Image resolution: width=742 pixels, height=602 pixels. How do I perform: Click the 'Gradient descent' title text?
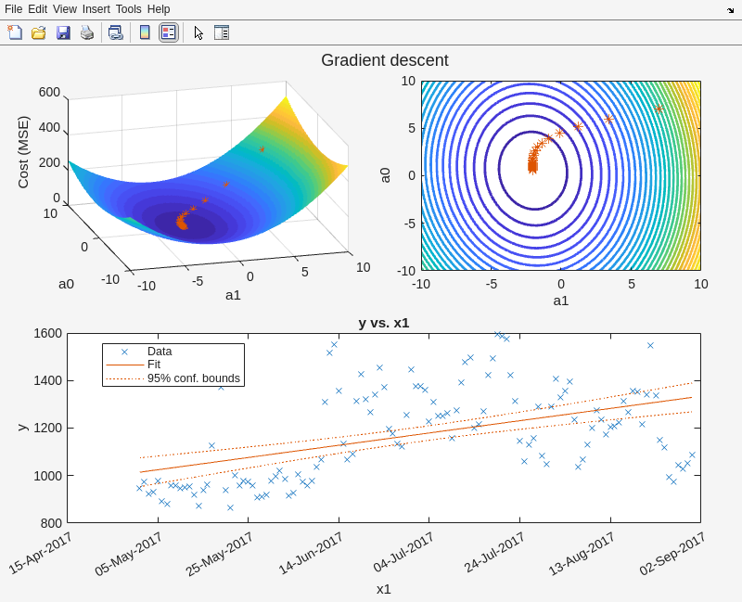[x=384, y=60]
